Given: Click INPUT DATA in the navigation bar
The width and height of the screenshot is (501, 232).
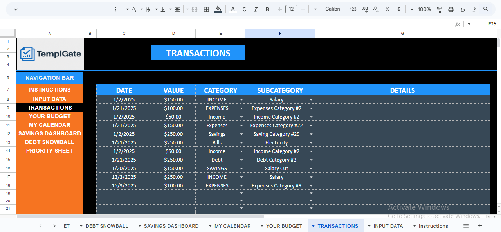Looking at the screenshot, I should click(x=50, y=99).
